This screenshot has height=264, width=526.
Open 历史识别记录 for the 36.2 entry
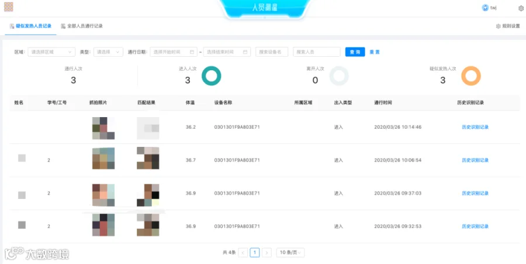pos(475,127)
